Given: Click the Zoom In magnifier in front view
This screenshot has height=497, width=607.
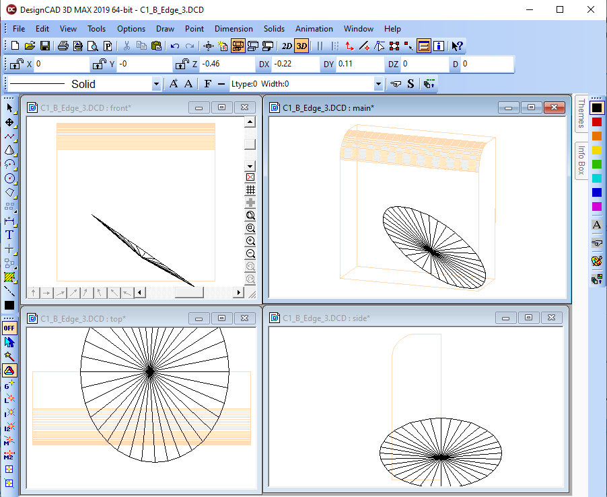Looking at the screenshot, I should (250, 241).
